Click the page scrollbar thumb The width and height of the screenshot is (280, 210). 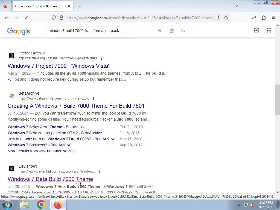(x=278, y=100)
